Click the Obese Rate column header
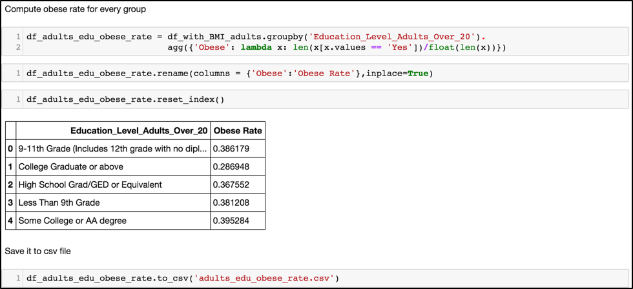 pyautogui.click(x=238, y=130)
